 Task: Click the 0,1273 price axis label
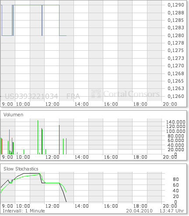(176, 58)
